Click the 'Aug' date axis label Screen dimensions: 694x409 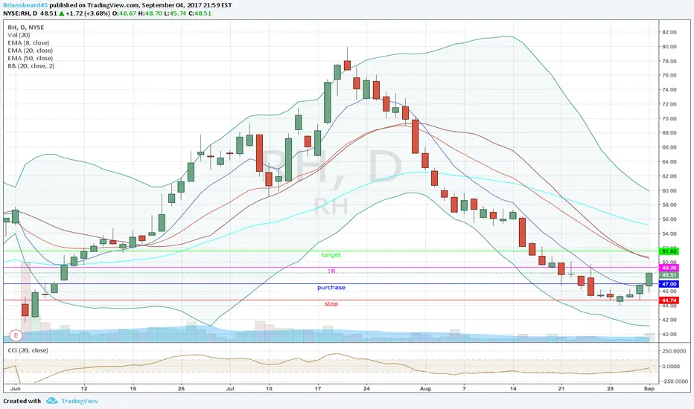(x=425, y=389)
